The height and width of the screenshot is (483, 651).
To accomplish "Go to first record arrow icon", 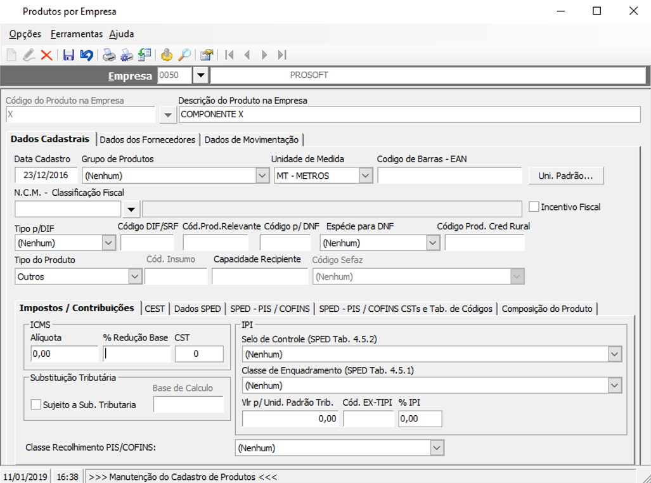I will point(229,55).
